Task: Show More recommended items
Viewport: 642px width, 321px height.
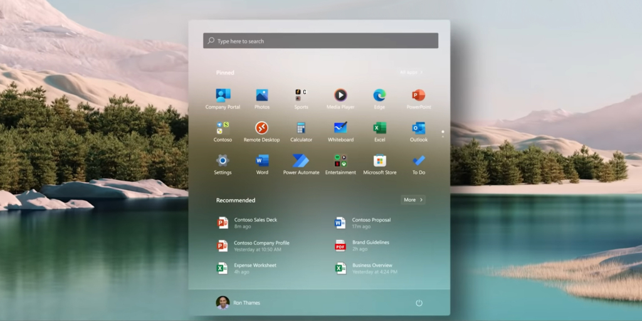Action: click(413, 200)
